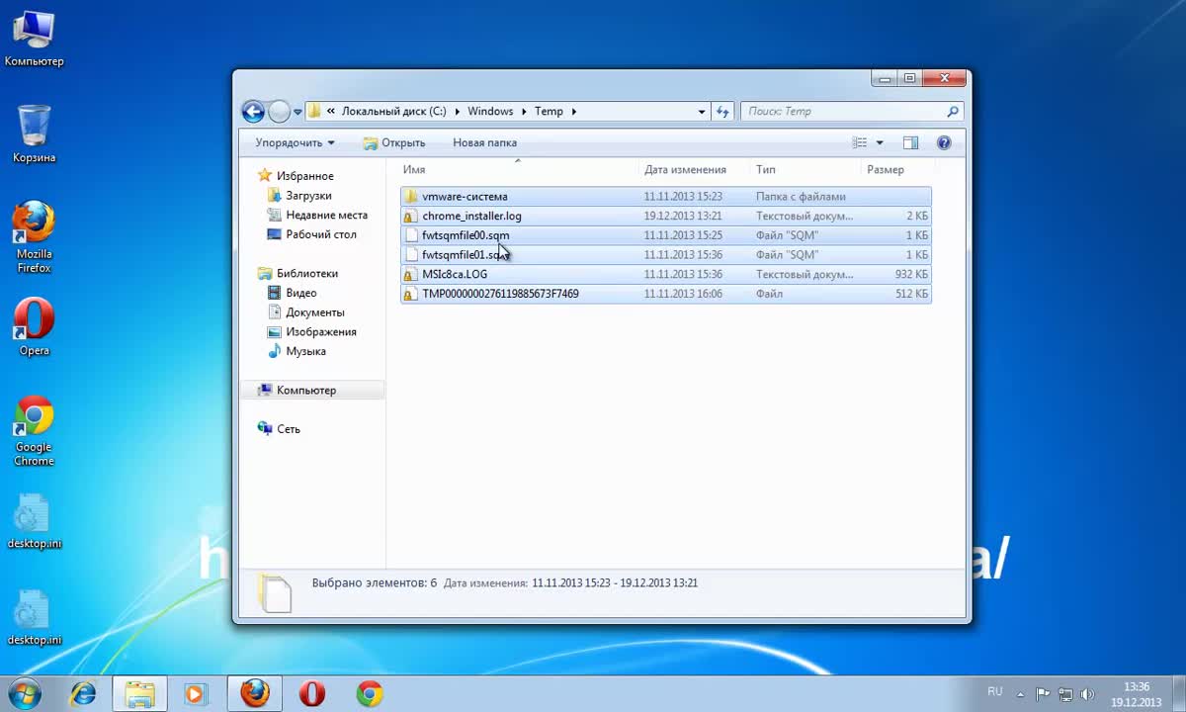
Task: Jump to Локальный диск (C:) breadcrumb
Action: 394,112
